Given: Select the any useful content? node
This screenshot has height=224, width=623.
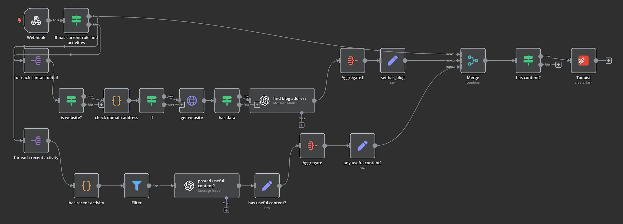Looking at the screenshot, I should [362, 146].
